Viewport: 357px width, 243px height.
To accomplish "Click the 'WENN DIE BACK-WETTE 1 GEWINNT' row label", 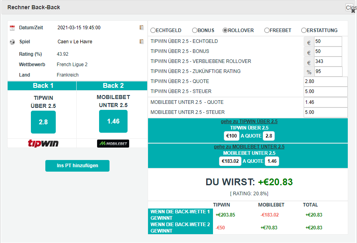I will click(x=181, y=215).
